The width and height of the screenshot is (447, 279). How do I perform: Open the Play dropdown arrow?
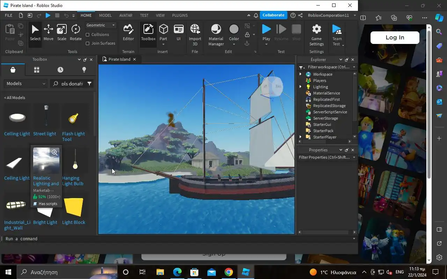coord(266,44)
